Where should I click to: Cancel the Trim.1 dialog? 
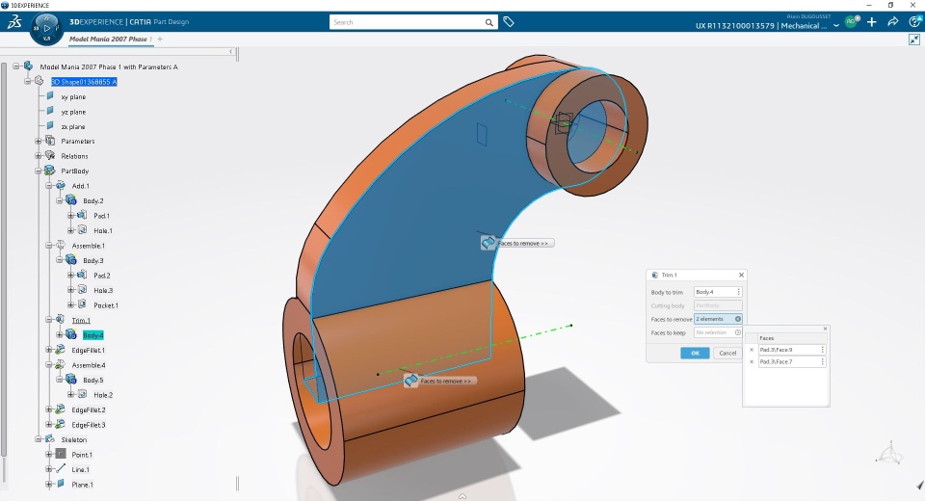[727, 353]
